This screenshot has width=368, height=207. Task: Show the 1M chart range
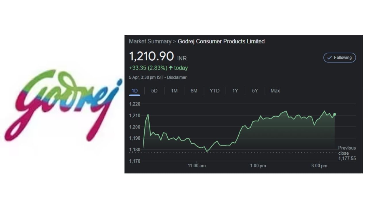[174, 91]
